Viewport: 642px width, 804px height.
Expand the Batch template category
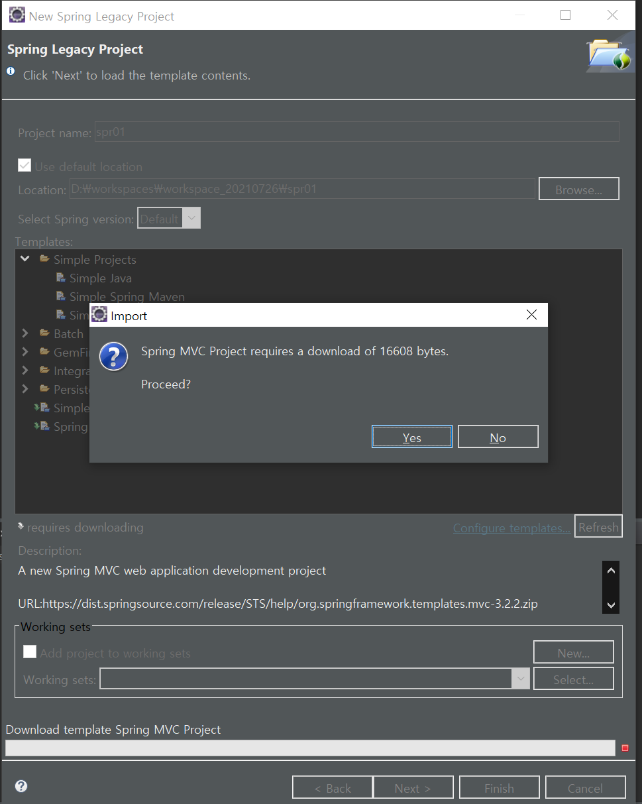25,333
